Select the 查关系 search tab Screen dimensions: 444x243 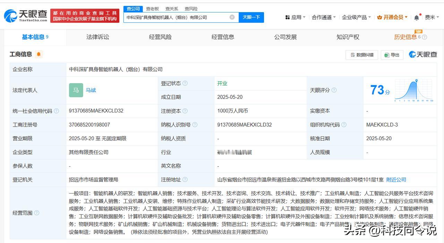172,9
